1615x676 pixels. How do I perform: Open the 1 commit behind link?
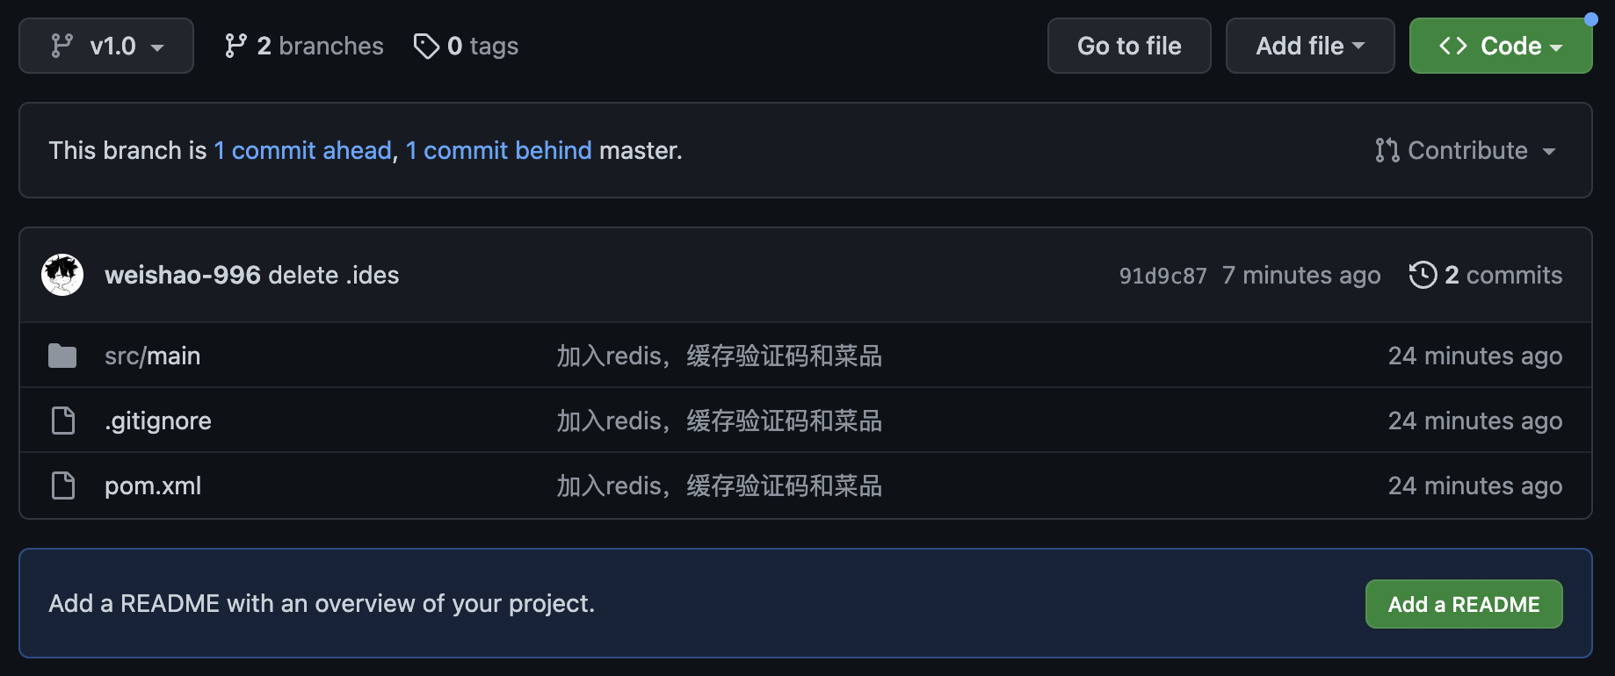498,150
